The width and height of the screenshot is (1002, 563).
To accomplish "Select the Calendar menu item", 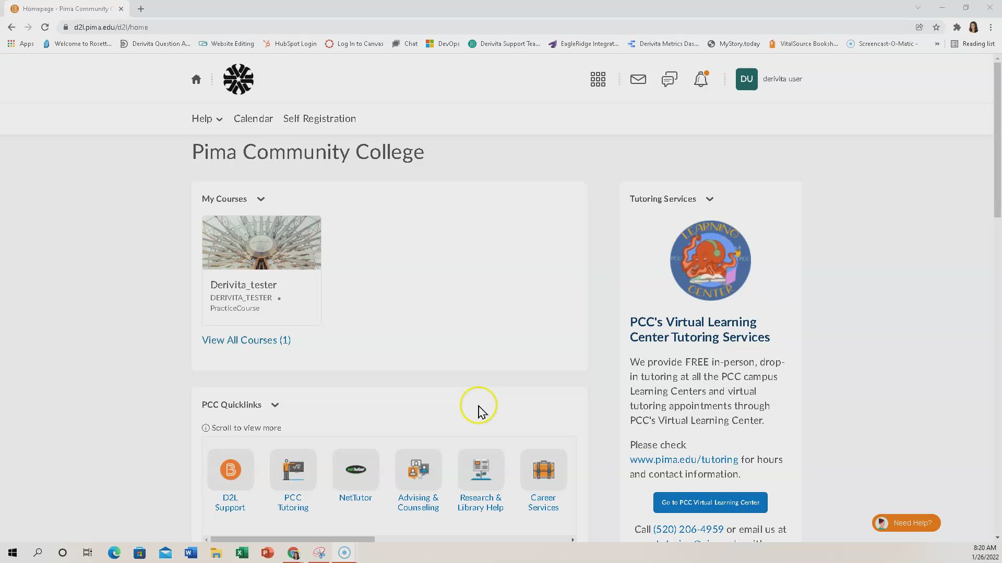I will 253,118.
